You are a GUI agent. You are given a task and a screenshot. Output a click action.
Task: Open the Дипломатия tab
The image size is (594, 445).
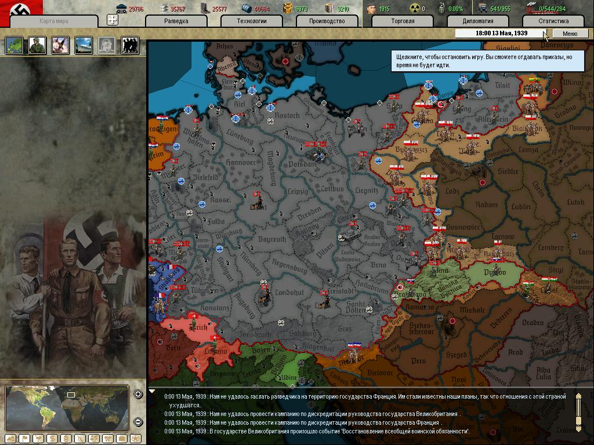[x=478, y=21]
